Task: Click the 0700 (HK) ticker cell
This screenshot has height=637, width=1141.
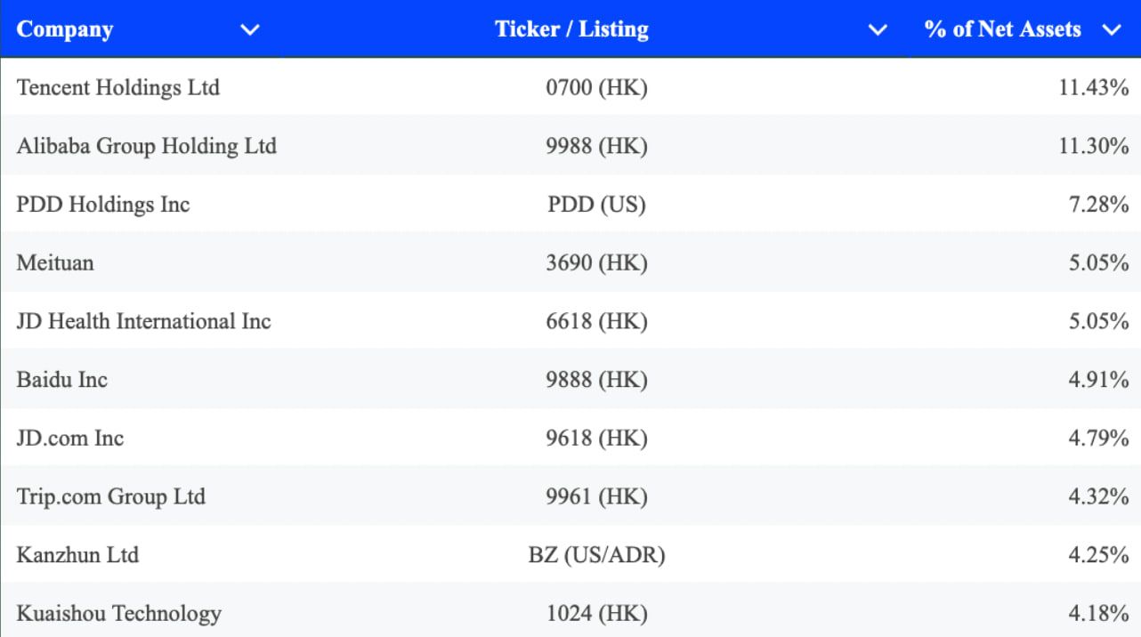Action: coord(596,87)
